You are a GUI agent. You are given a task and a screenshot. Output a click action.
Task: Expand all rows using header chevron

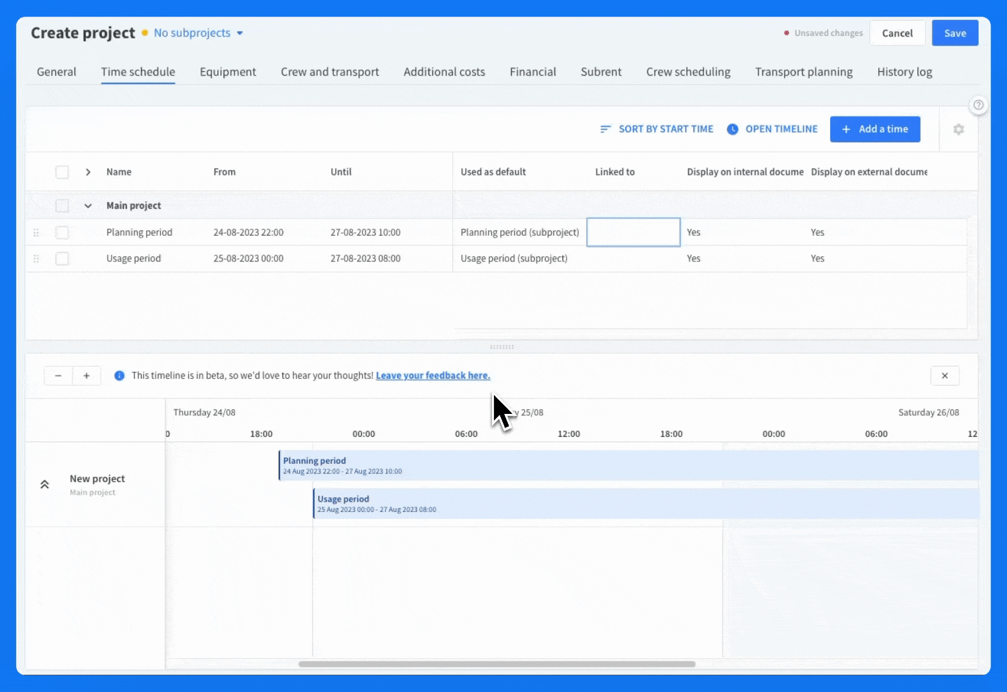88,172
